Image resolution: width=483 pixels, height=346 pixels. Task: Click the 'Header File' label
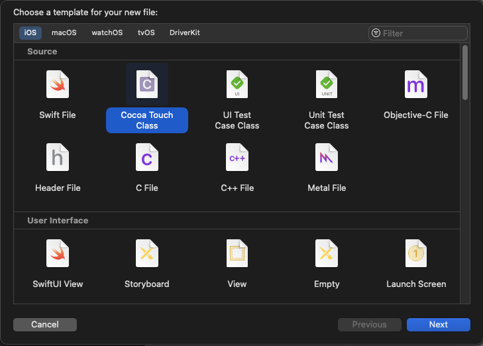(58, 188)
